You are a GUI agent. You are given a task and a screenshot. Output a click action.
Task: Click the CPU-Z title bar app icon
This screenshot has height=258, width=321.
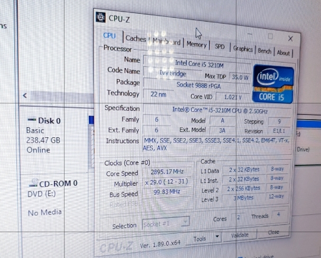point(99,17)
